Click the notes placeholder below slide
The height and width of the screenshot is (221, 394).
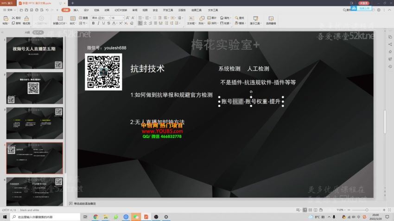(85, 203)
